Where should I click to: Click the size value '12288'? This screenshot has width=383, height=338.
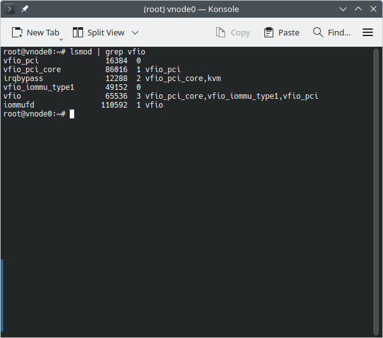pyautogui.click(x=117, y=78)
